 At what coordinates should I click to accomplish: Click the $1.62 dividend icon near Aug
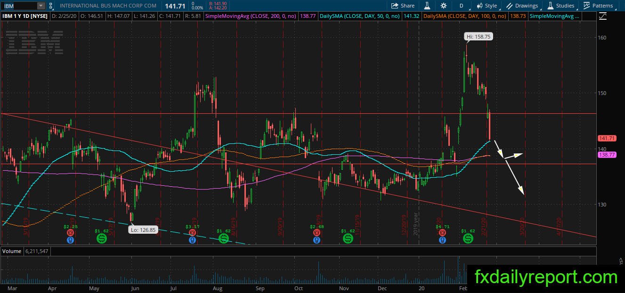[223, 239]
